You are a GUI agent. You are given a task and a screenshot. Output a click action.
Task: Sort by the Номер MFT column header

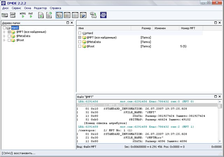[x=191, y=28]
